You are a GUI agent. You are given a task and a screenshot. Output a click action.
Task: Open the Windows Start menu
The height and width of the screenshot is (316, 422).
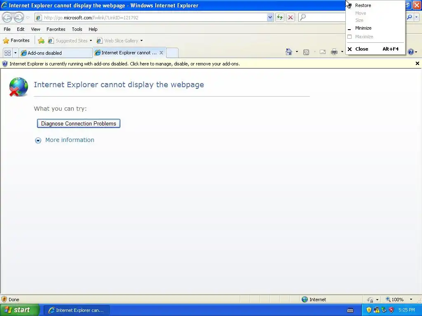(x=20, y=310)
